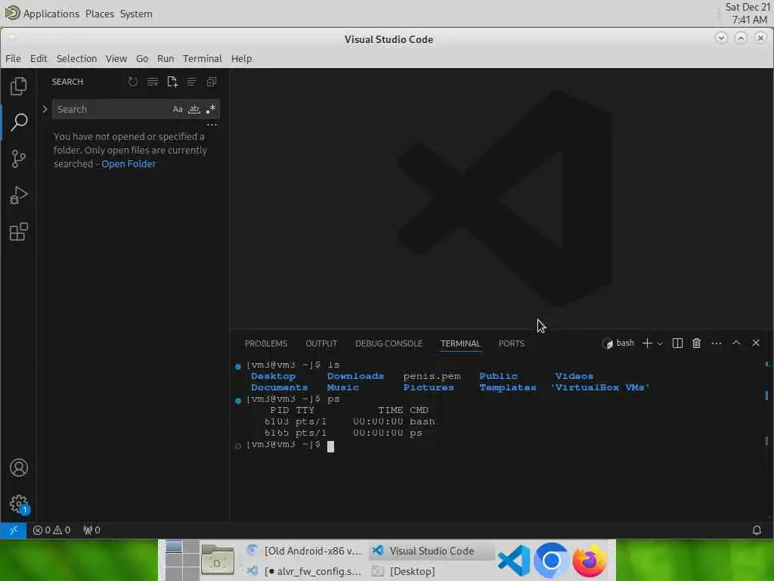This screenshot has width=774, height=581.
Task: Open the Manage gear icon
Action: point(19,504)
